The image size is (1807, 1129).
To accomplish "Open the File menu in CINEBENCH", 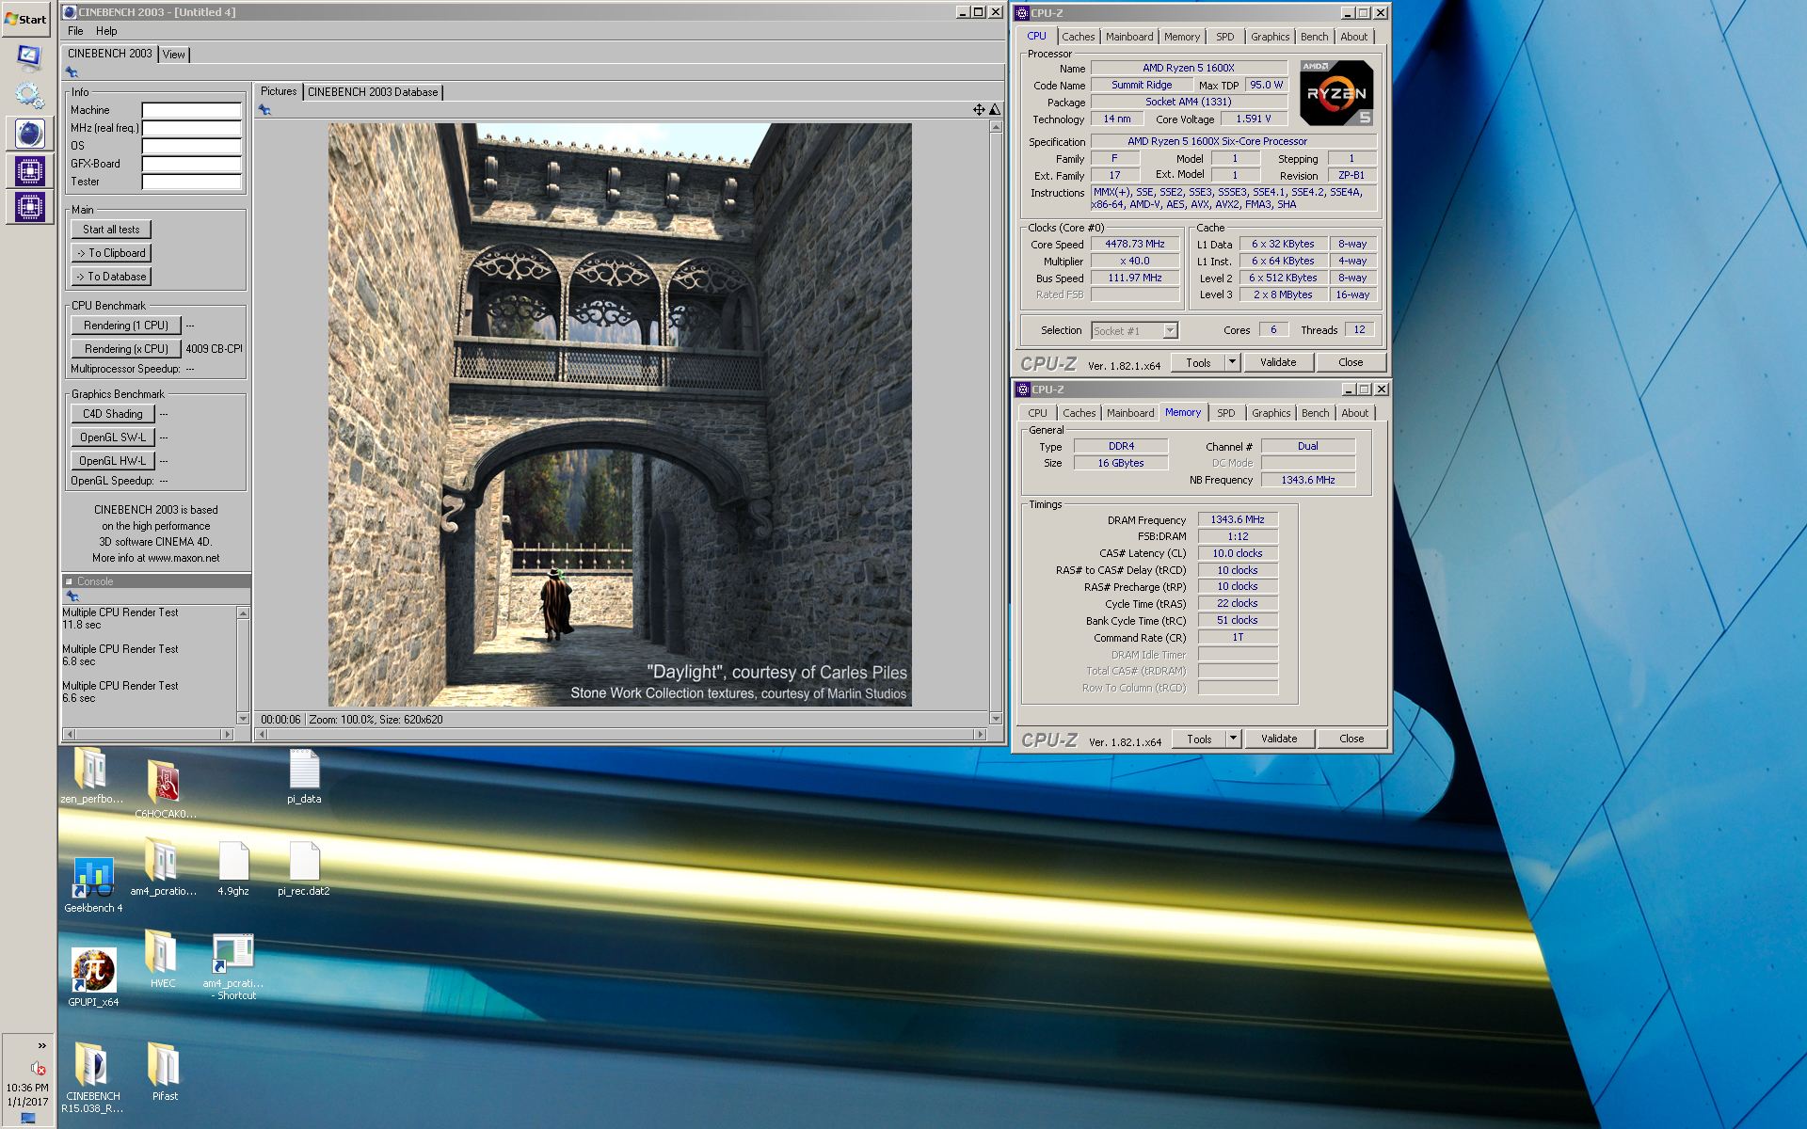I will (75, 31).
